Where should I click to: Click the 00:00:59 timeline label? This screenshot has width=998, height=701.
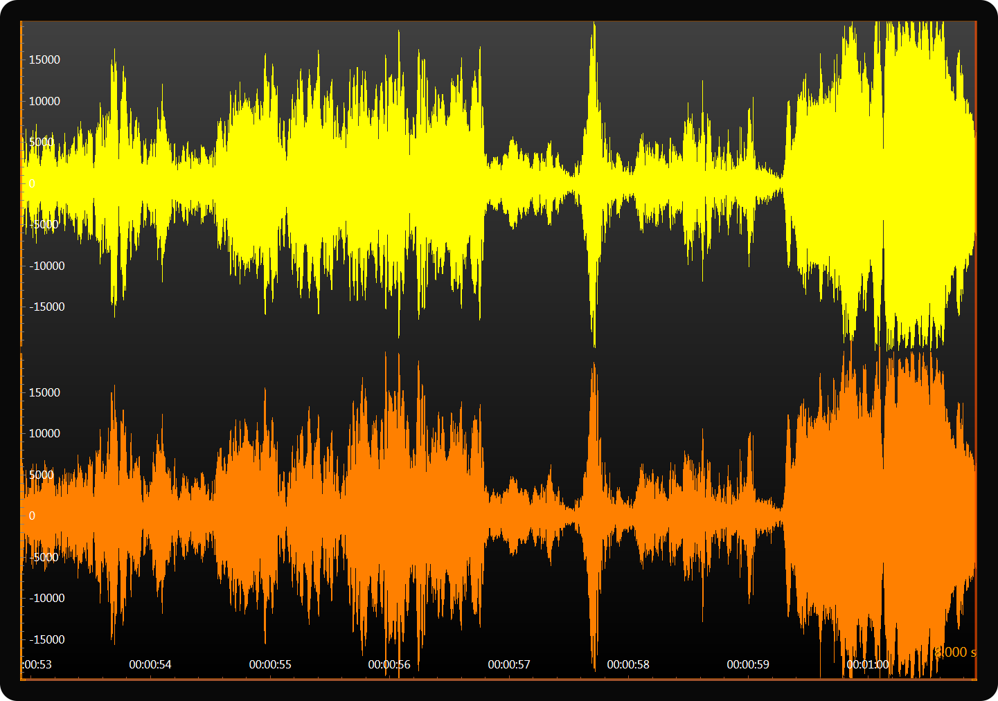click(x=748, y=664)
